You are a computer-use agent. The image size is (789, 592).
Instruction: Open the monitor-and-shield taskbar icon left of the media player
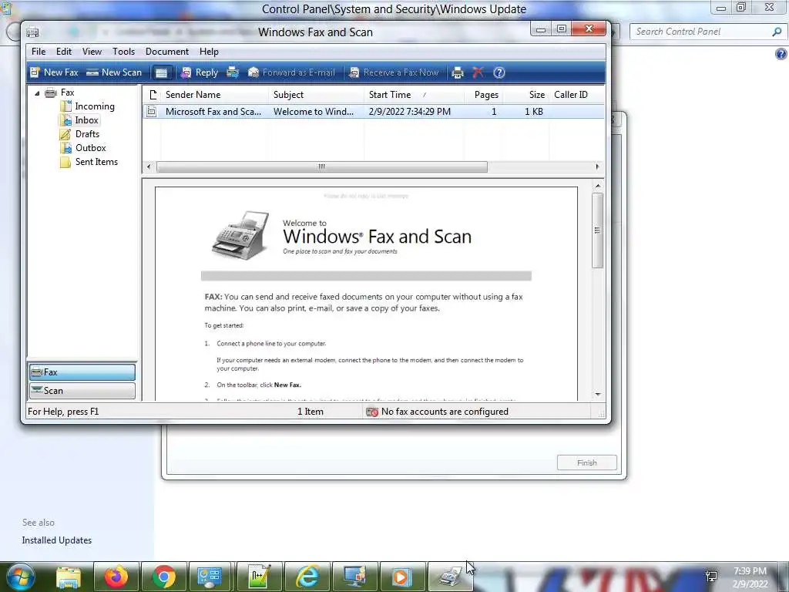click(354, 577)
